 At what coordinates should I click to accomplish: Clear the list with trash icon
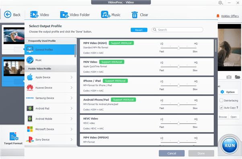(135, 15)
